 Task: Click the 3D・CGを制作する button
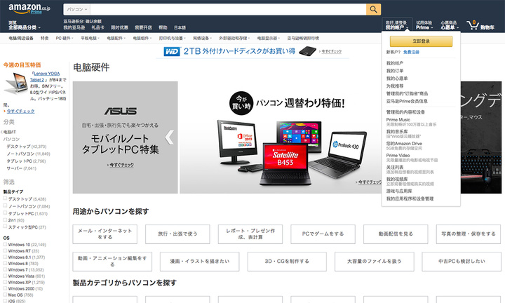pos(287,262)
